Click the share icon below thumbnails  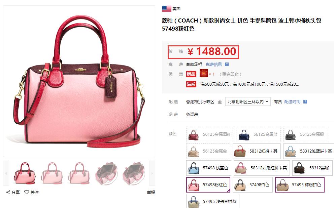coord(8,192)
